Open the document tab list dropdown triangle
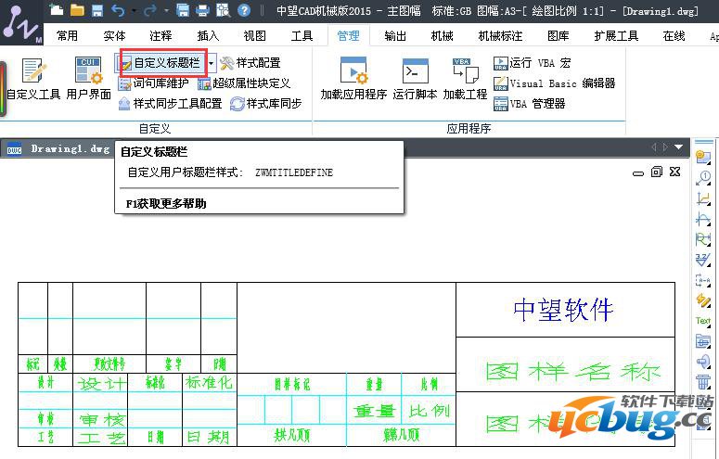This screenshot has height=459, width=719. click(x=679, y=147)
